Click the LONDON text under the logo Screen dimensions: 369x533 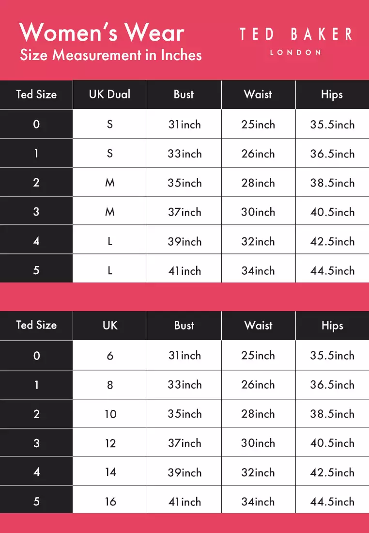pos(295,52)
